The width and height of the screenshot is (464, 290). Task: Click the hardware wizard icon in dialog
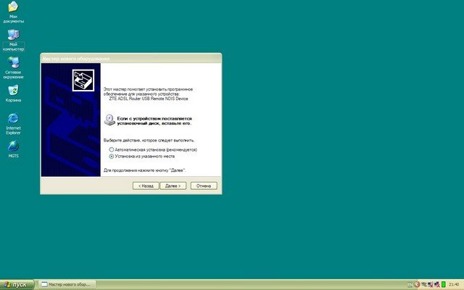(x=83, y=80)
